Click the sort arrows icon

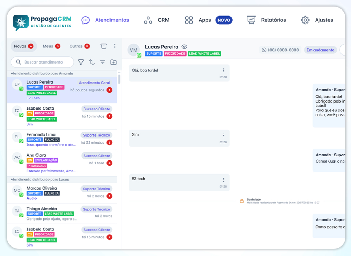[92, 62]
